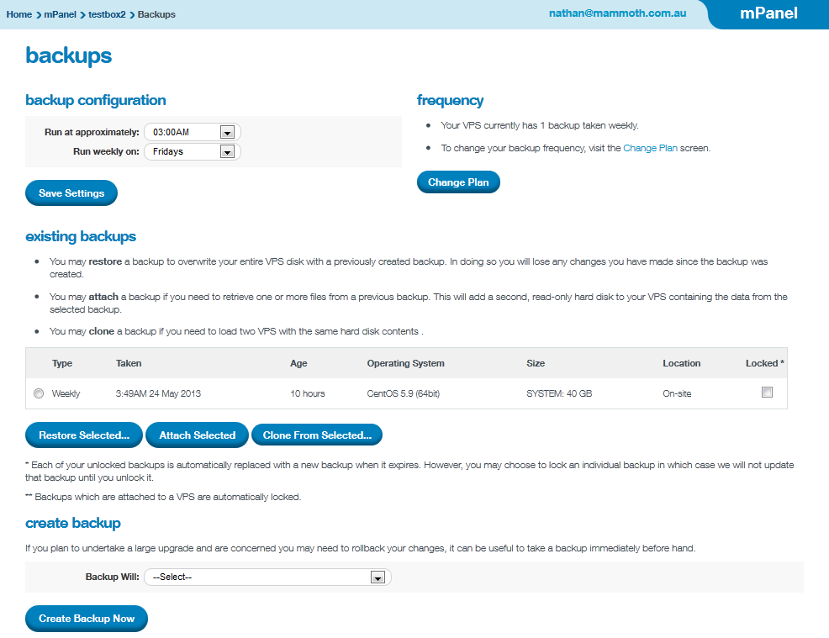Select the Weekly backup radio button
The width and height of the screenshot is (829, 638).
39,393
